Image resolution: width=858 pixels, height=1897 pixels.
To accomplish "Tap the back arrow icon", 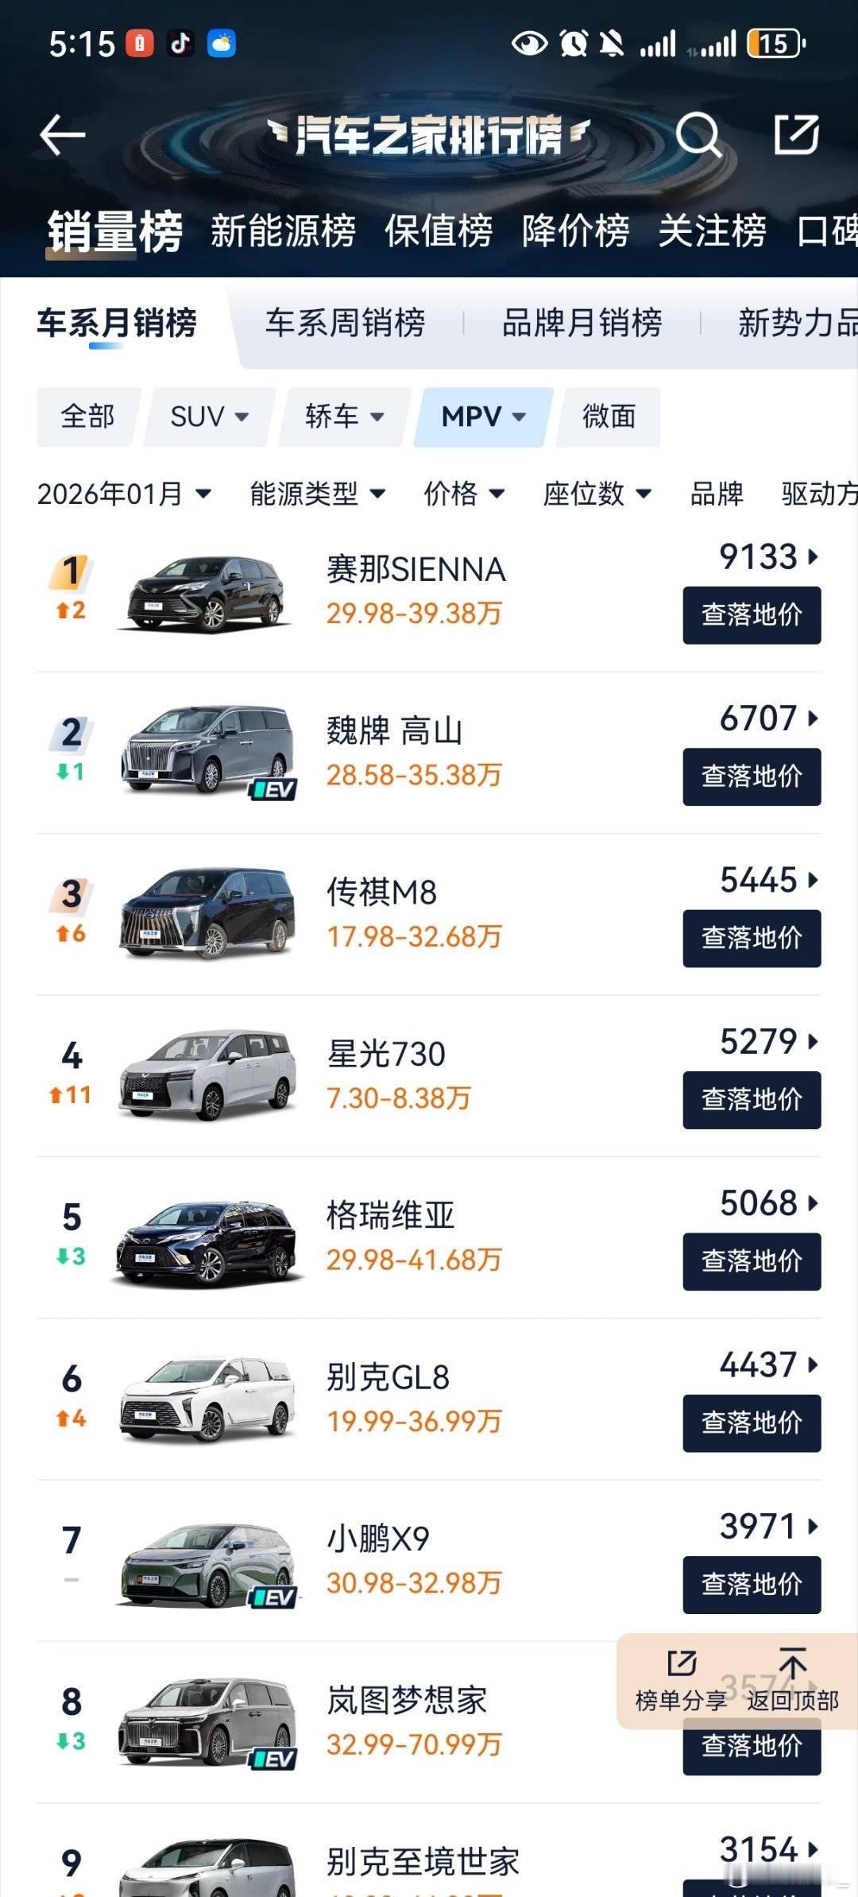I will (63, 134).
